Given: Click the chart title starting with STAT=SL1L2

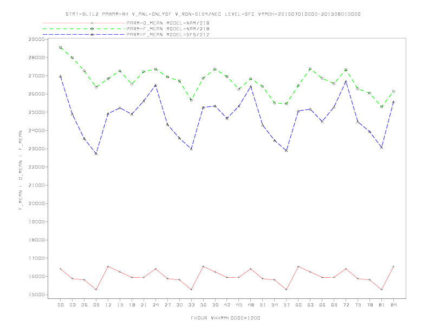Looking at the screenshot, I should pos(213,14).
